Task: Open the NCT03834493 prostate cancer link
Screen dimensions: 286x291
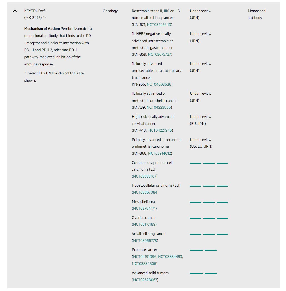Action: tap(170, 257)
